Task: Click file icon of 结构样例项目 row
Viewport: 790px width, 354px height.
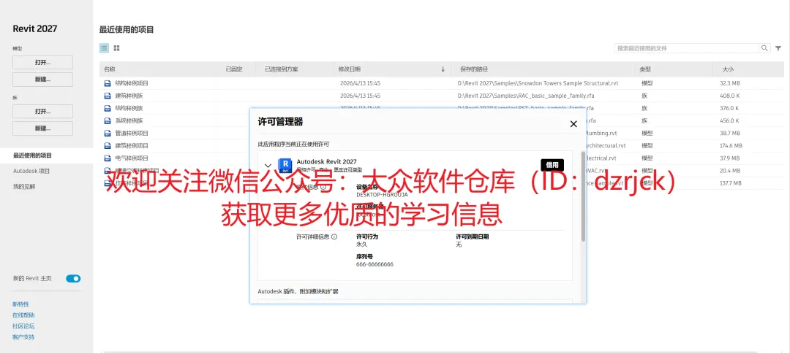Action: click(108, 83)
